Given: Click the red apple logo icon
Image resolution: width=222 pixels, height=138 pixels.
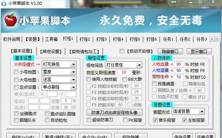Looking at the screenshot, I should [10, 20].
